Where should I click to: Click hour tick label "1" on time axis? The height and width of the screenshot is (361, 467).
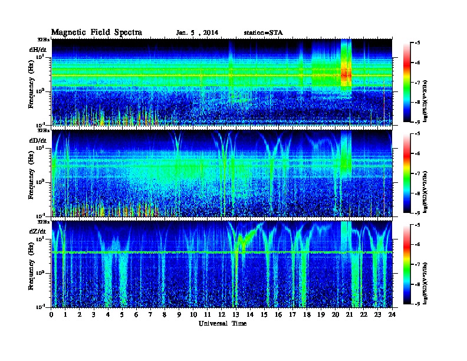pos(65,314)
